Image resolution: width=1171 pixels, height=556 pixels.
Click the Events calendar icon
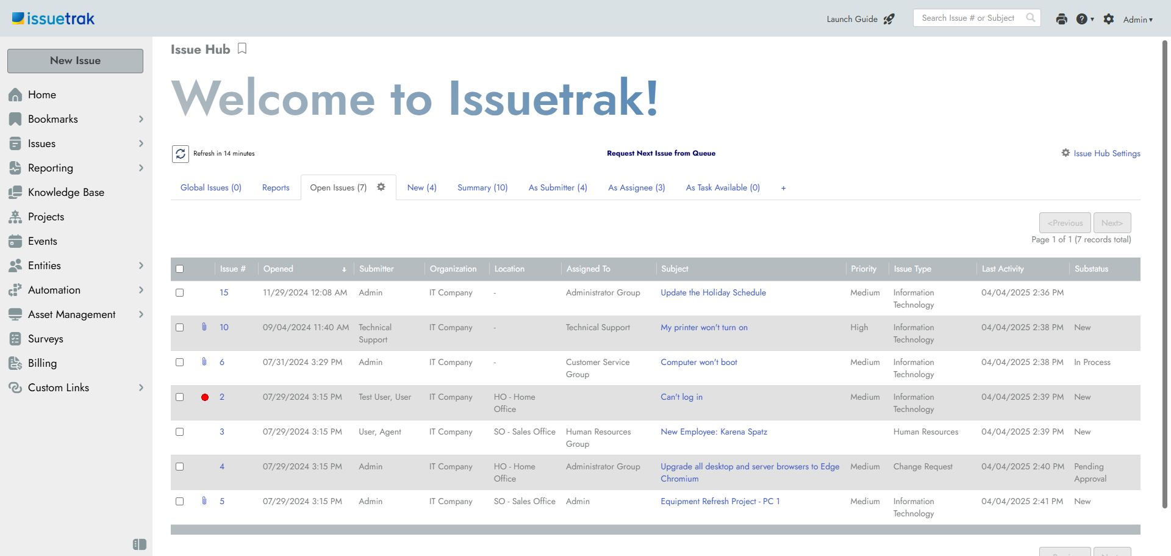[x=15, y=241]
